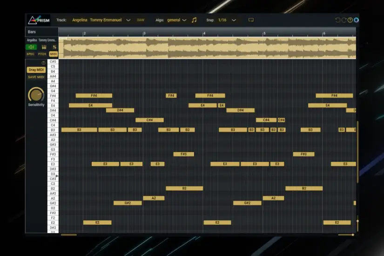Switch to the SPEC view tab
This screenshot has width=384, height=256.
point(30,54)
